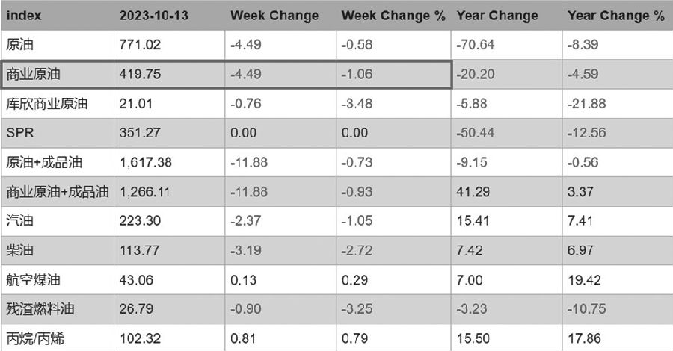Click the 商业原油+成品油 row label
The width and height of the screenshot is (673, 351).
click(x=57, y=192)
